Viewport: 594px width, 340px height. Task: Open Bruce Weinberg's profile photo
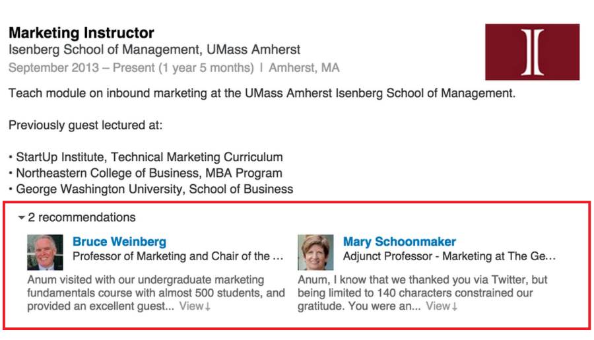45,252
